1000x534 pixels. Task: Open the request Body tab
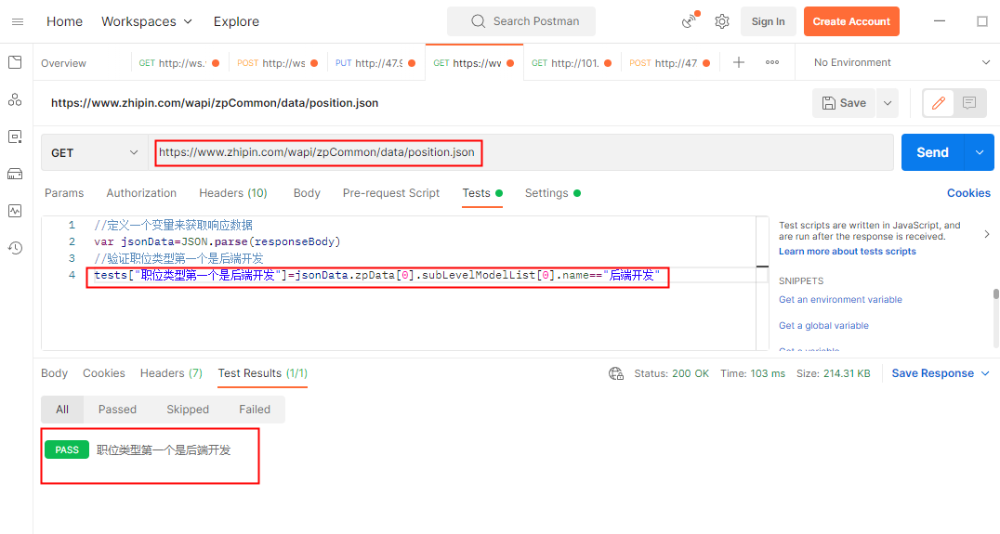(307, 193)
